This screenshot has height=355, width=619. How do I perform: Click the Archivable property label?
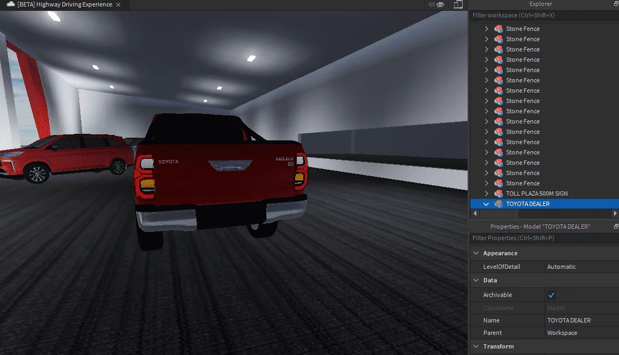(497, 295)
